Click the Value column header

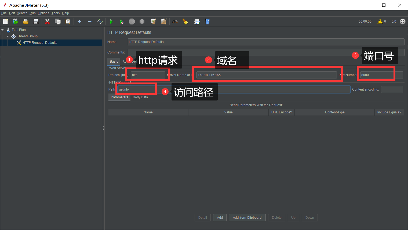click(x=228, y=112)
